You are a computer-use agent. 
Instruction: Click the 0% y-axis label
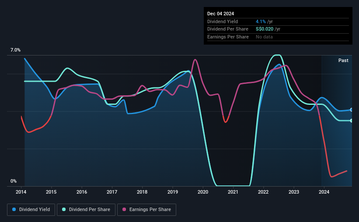click(14, 181)
